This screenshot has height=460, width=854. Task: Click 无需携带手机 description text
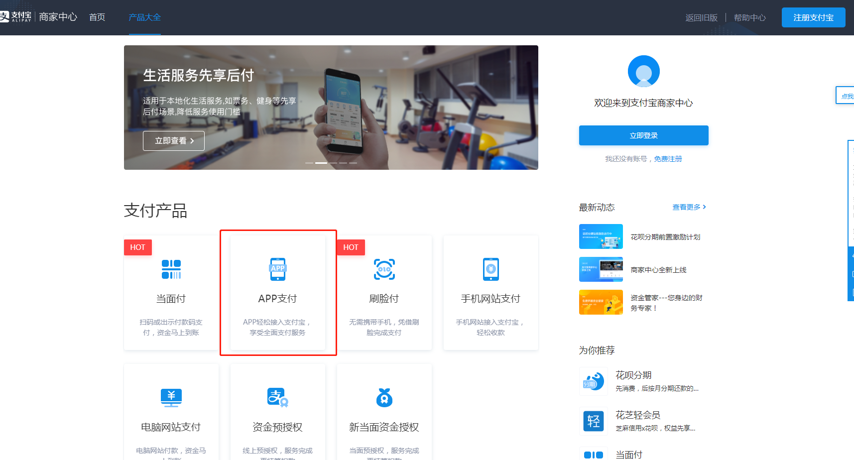384,328
